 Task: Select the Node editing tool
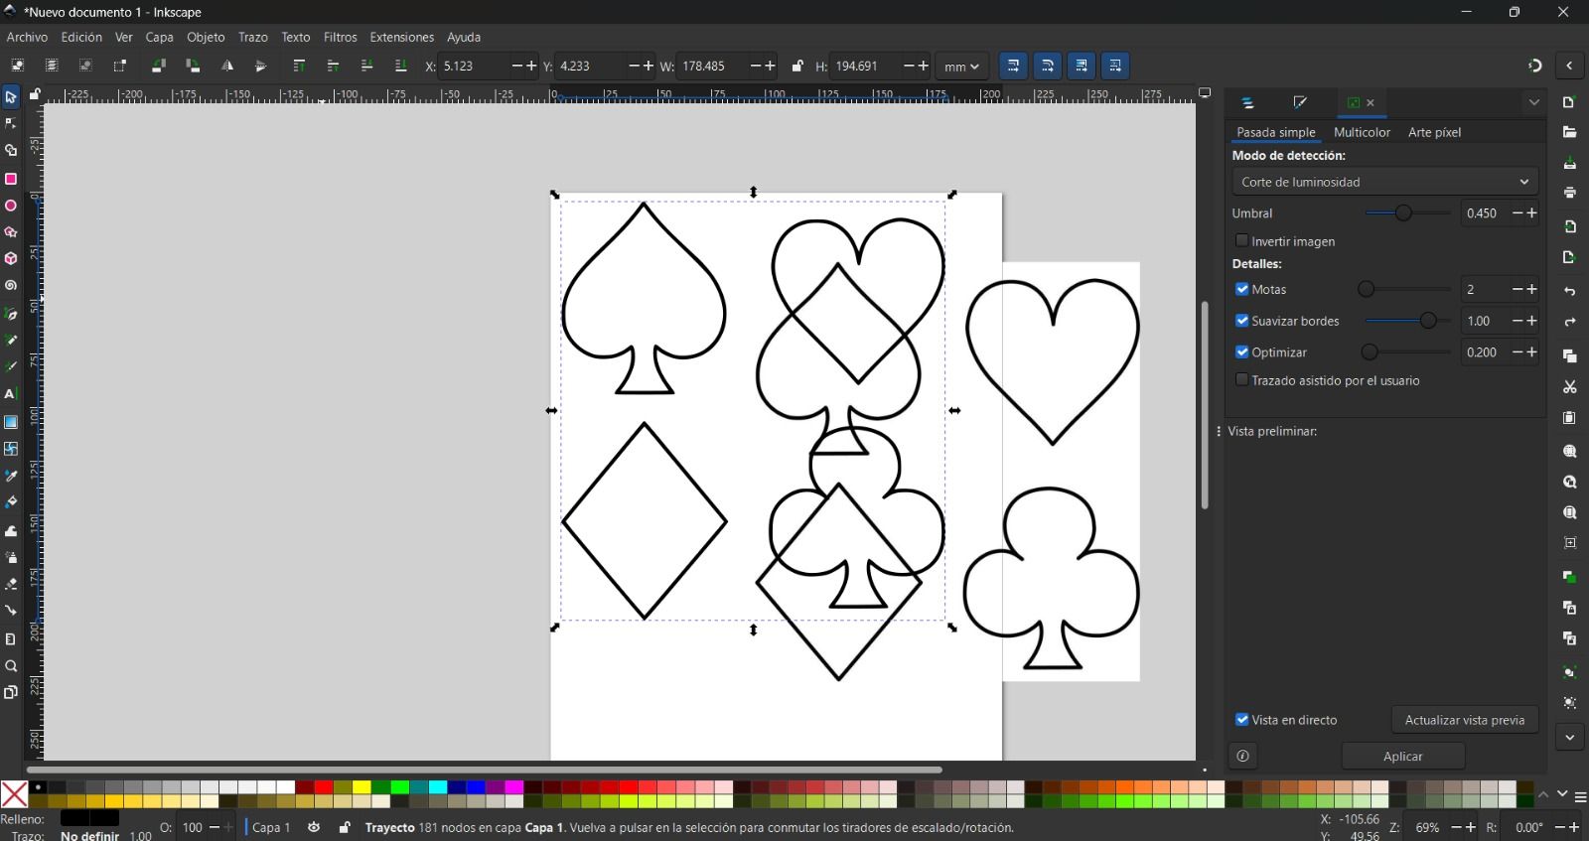point(11,124)
